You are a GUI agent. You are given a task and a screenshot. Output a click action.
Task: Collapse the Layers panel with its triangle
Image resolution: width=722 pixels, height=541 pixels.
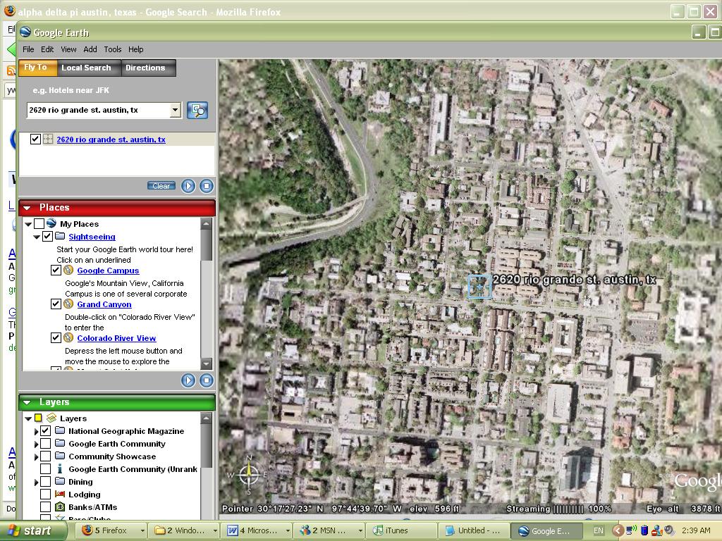[x=27, y=402]
